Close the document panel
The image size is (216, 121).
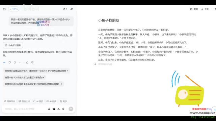(215, 9)
